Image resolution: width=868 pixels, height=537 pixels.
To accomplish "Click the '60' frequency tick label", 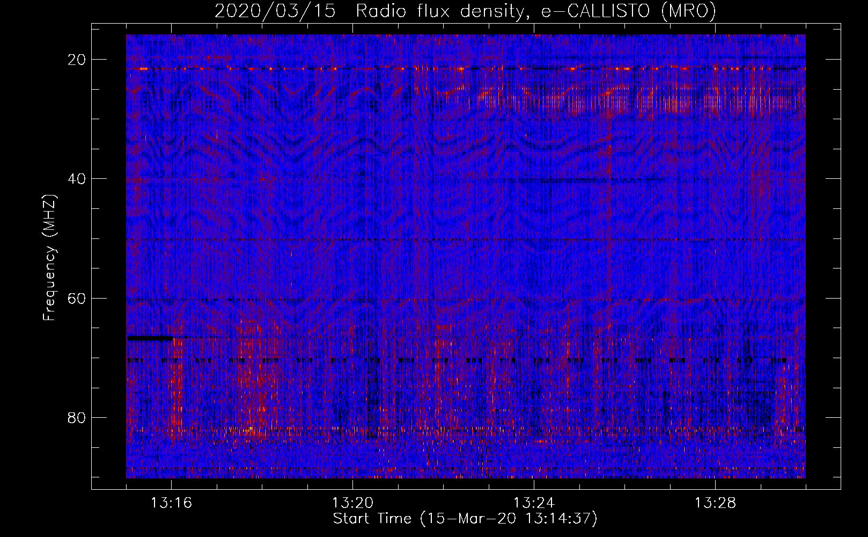I will [x=77, y=298].
